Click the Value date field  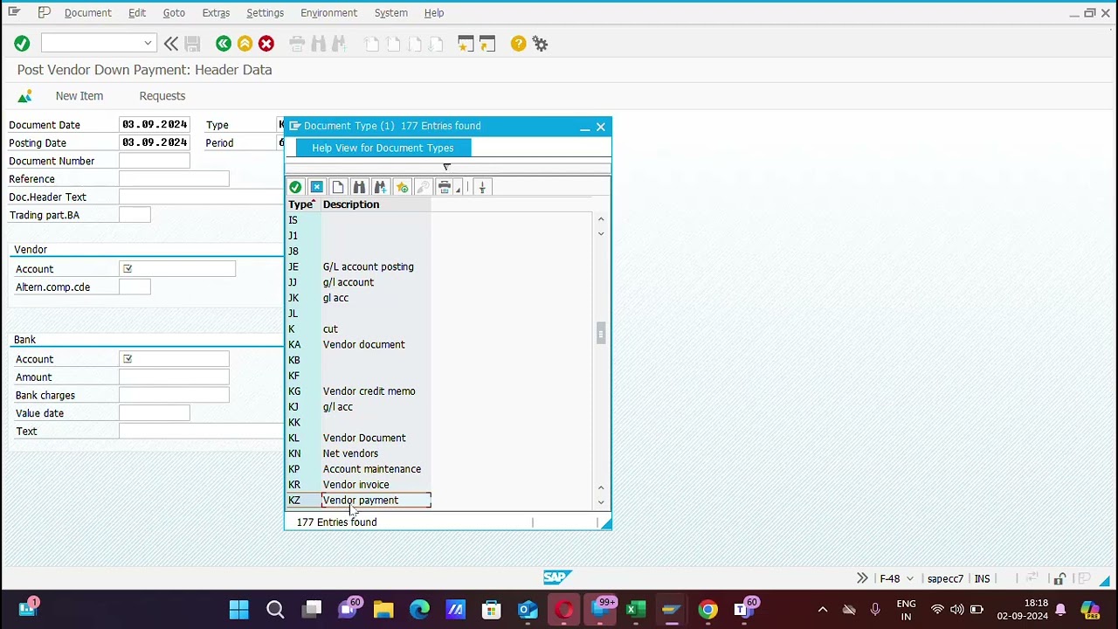click(x=154, y=413)
